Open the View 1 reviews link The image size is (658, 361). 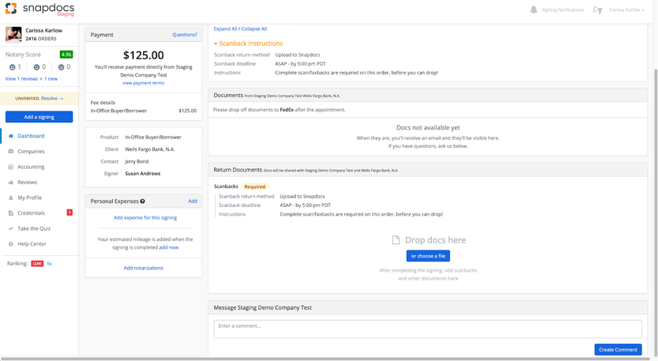[x=21, y=79]
